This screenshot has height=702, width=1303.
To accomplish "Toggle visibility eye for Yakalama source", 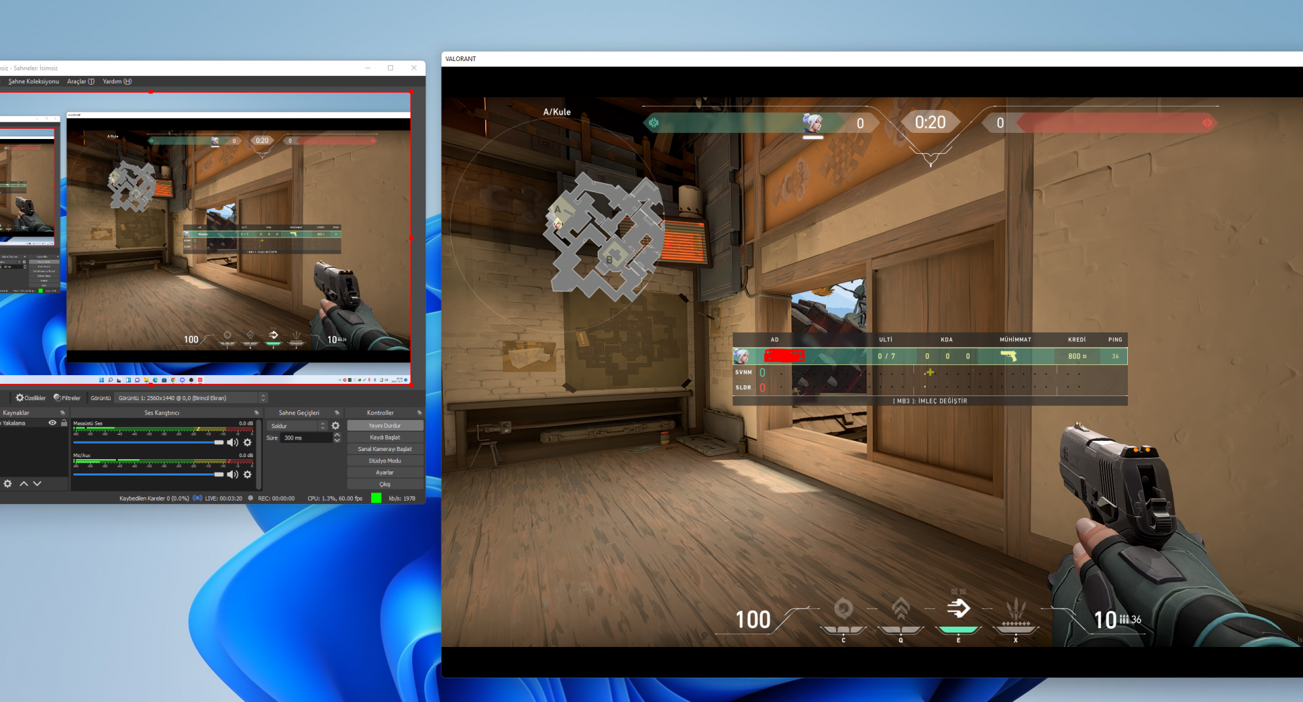I will click(x=52, y=423).
